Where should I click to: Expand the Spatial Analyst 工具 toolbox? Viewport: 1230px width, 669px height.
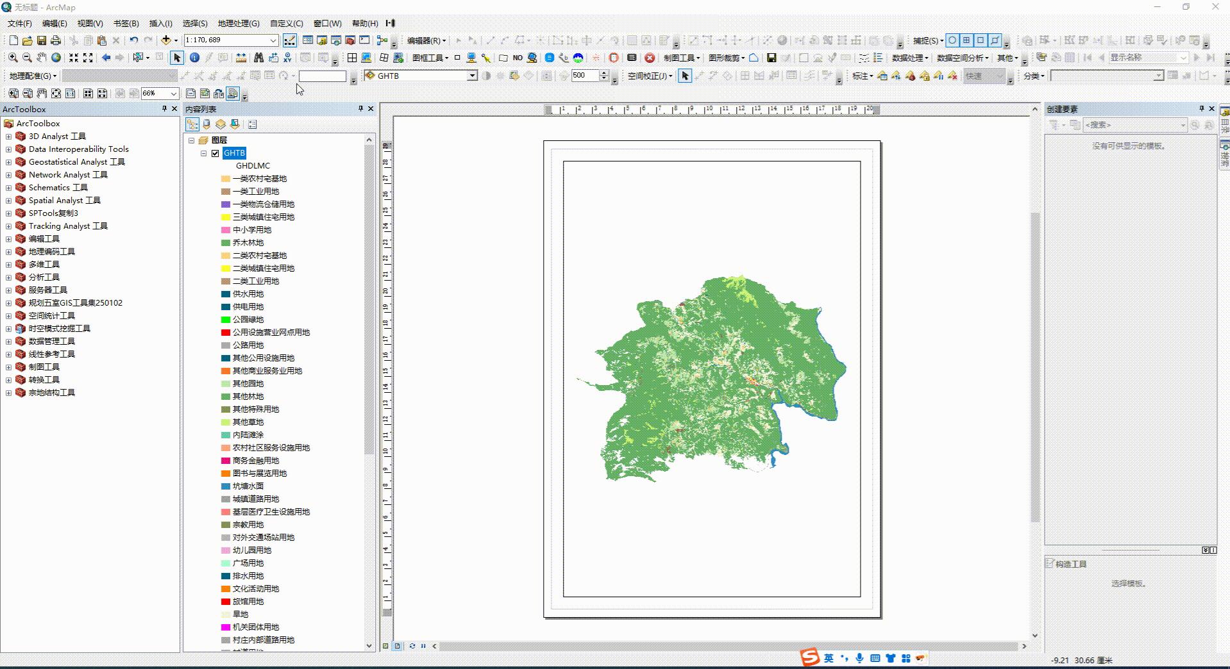pyautogui.click(x=9, y=200)
